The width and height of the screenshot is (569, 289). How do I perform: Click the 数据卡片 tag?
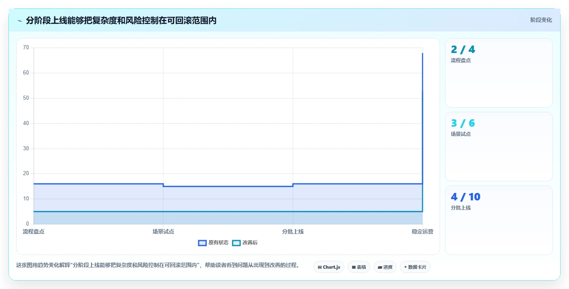click(x=415, y=267)
